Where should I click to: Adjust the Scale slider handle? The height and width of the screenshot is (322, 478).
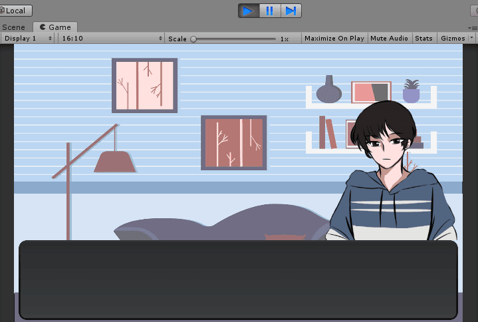(193, 39)
